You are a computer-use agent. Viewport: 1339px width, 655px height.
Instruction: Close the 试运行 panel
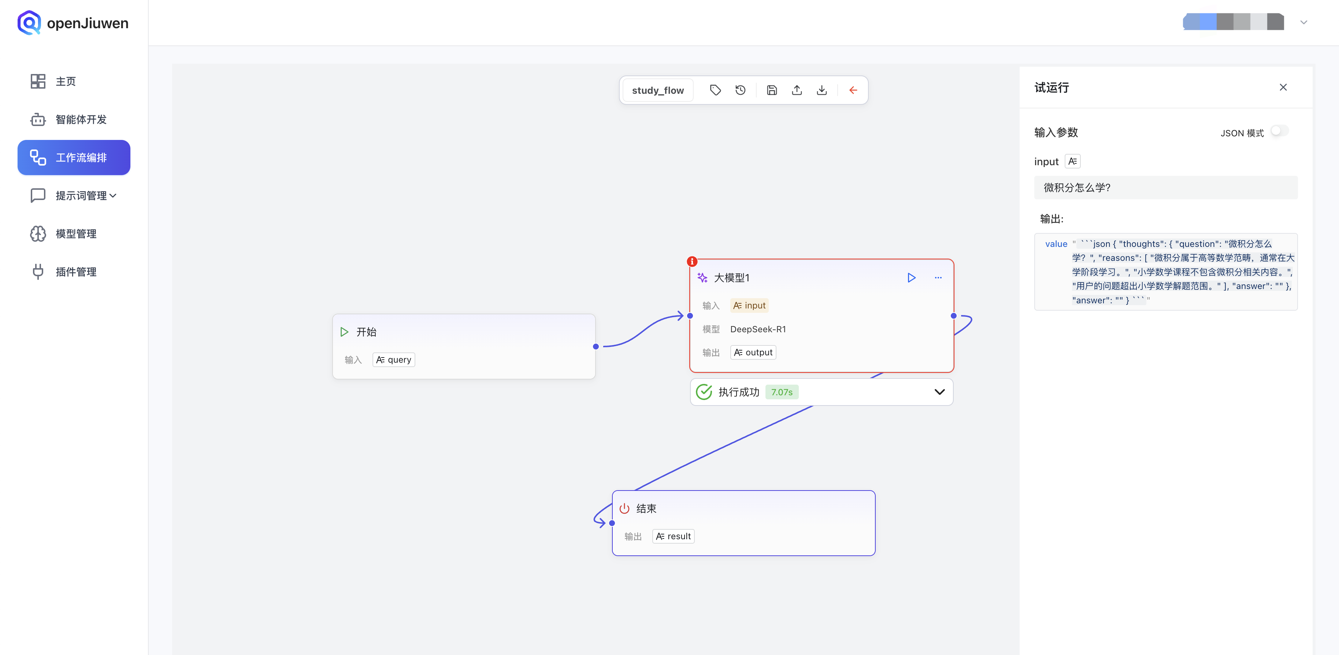point(1283,87)
